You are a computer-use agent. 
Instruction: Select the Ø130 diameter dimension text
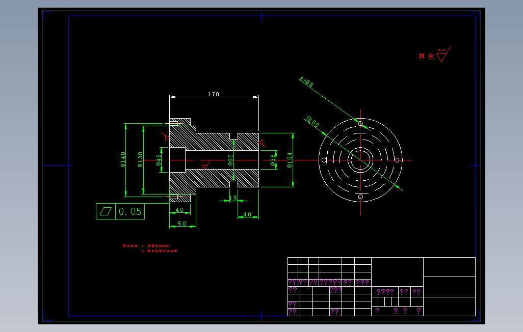coord(140,159)
